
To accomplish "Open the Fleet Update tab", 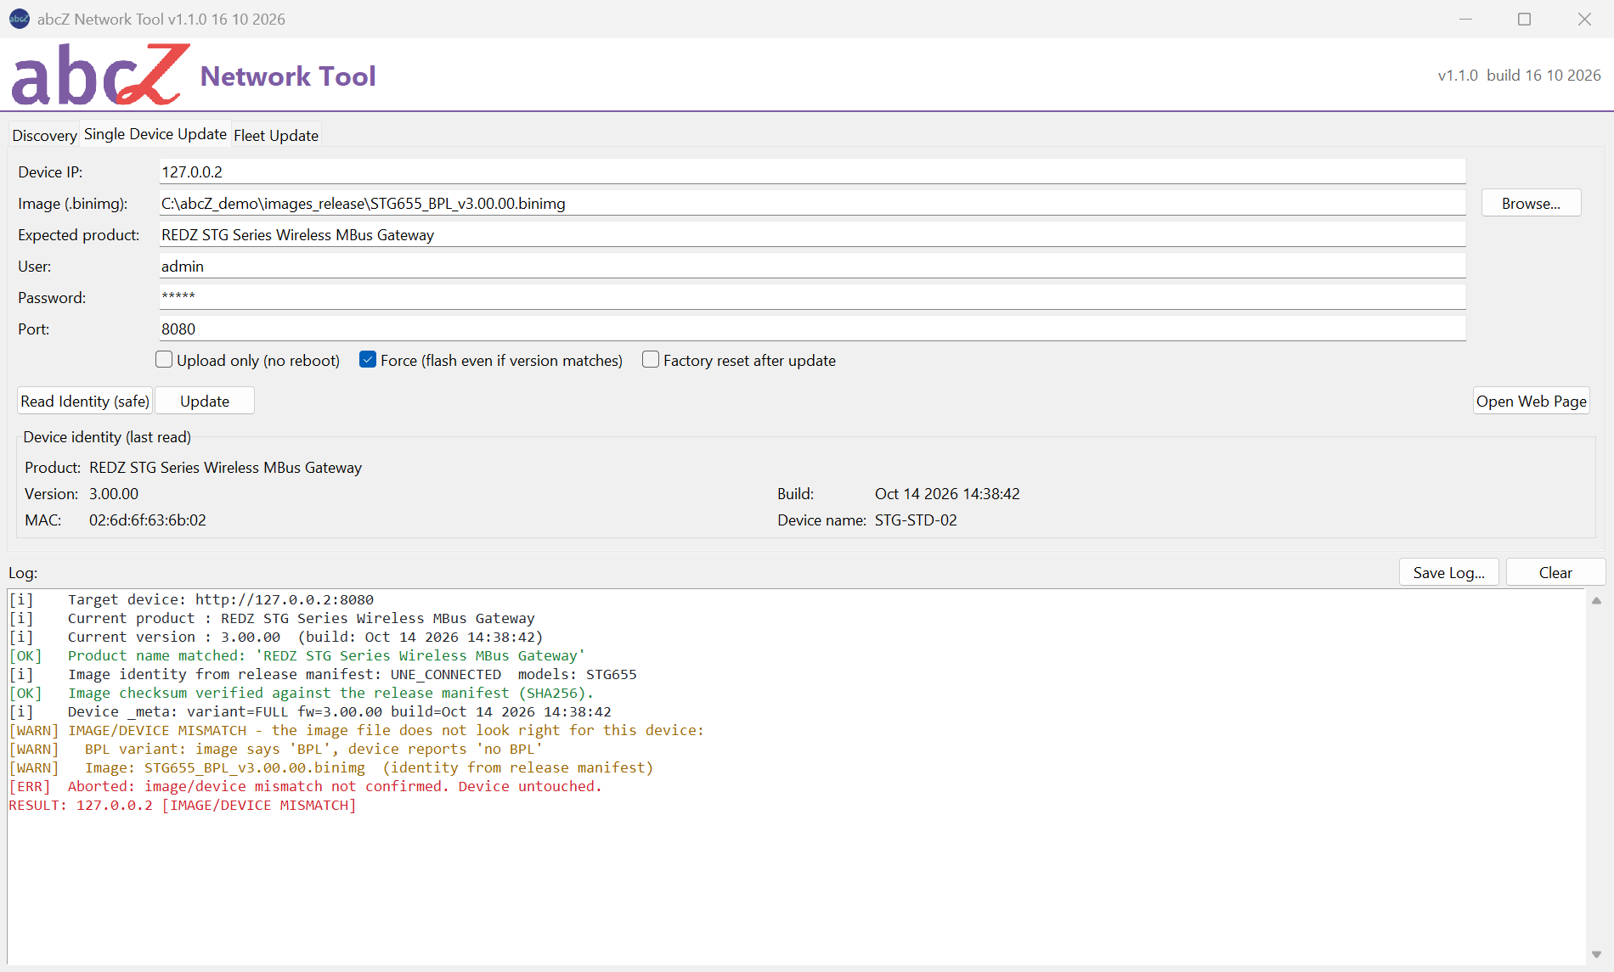I will coord(276,135).
